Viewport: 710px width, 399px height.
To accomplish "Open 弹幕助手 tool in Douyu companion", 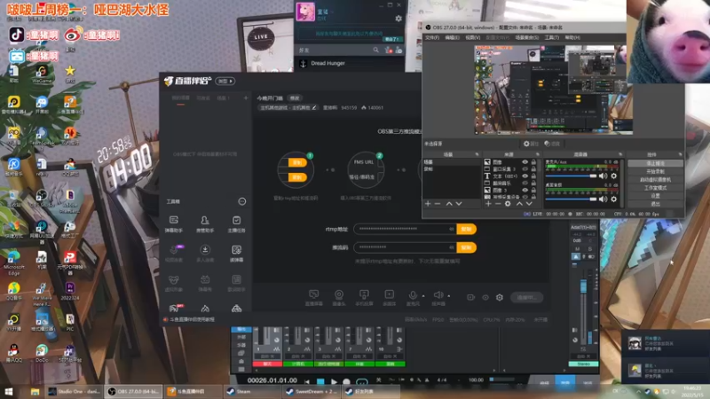I will click(x=174, y=224).
